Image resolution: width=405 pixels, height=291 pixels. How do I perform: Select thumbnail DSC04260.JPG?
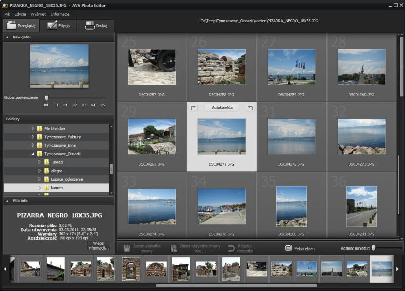(x=361, y=67)
